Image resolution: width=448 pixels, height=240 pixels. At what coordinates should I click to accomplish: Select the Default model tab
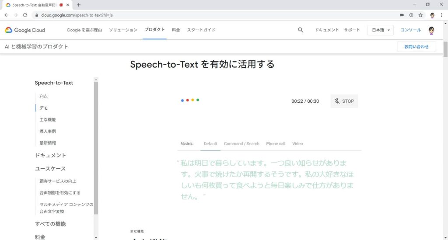click(210, 143)
